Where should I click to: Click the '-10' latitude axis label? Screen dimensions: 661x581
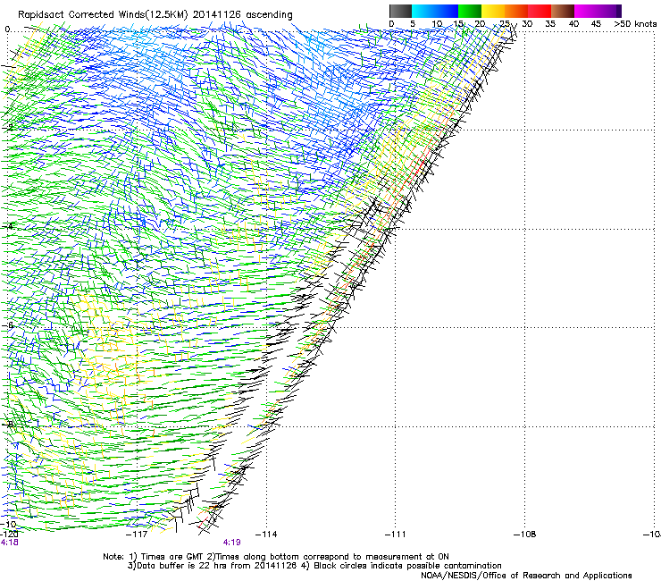(x=8, y=524)
